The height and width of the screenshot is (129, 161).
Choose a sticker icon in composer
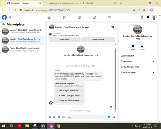59,117
